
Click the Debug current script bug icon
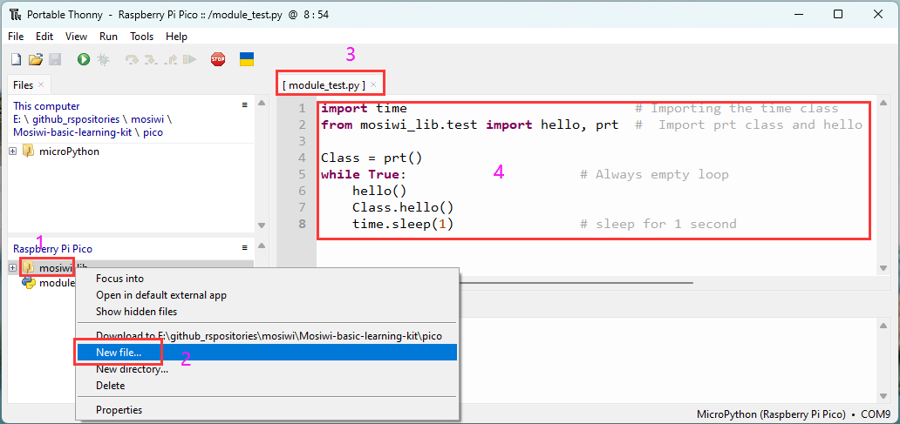click(x=103, y=59)
